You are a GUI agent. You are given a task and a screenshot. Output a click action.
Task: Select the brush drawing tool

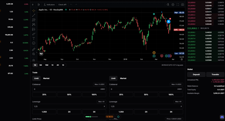[34, 34]
